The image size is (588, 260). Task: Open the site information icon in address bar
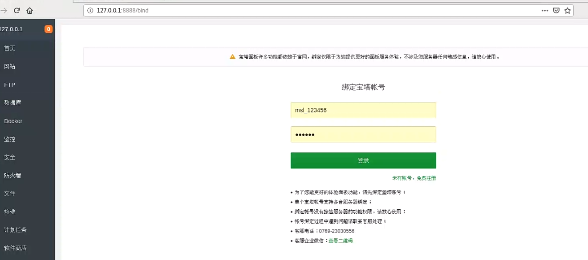[x=90, y=10]
